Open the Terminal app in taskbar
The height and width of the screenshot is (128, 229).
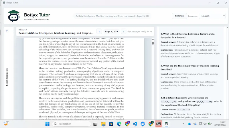(x=159, y=124)
